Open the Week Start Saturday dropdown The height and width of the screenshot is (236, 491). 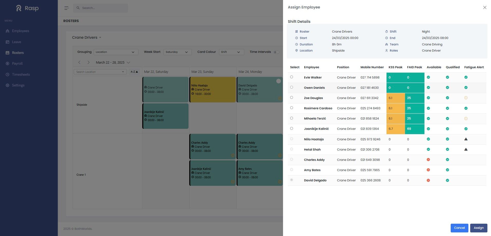click(x=177, y=52)
